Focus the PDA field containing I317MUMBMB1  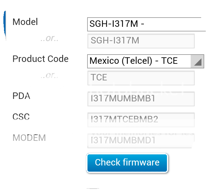pos(141,99)
